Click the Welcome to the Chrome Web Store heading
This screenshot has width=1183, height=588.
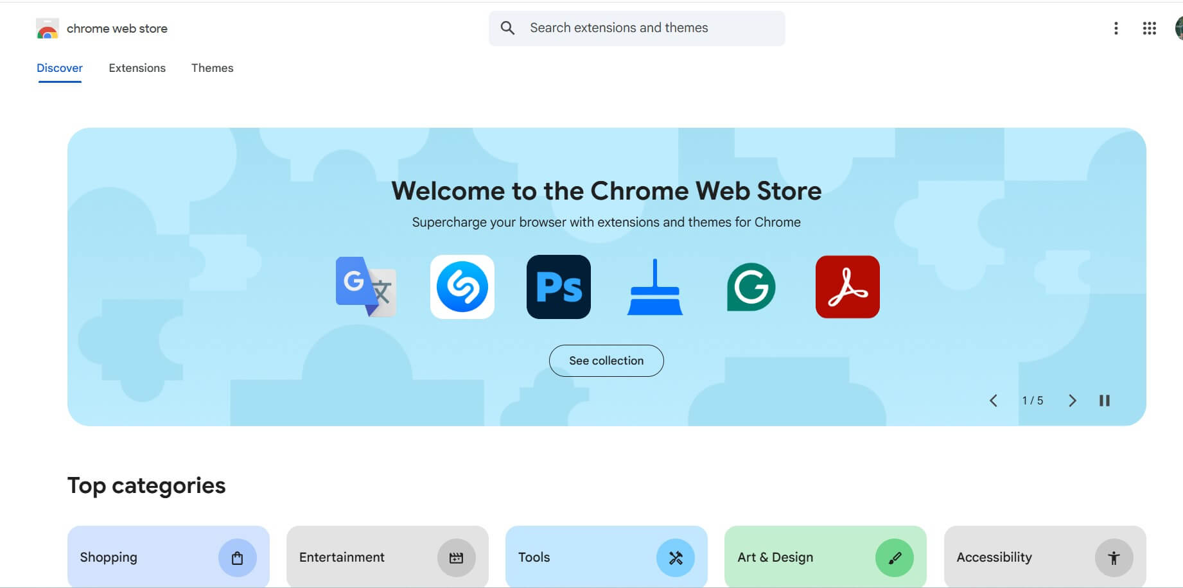tap(606, 191)
